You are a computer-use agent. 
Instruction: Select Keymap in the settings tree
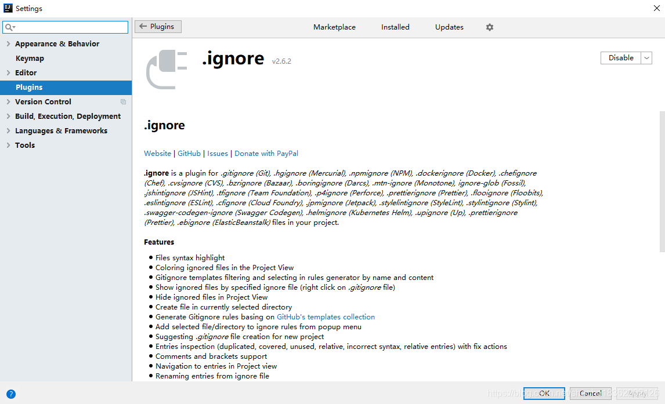point(30,59)
